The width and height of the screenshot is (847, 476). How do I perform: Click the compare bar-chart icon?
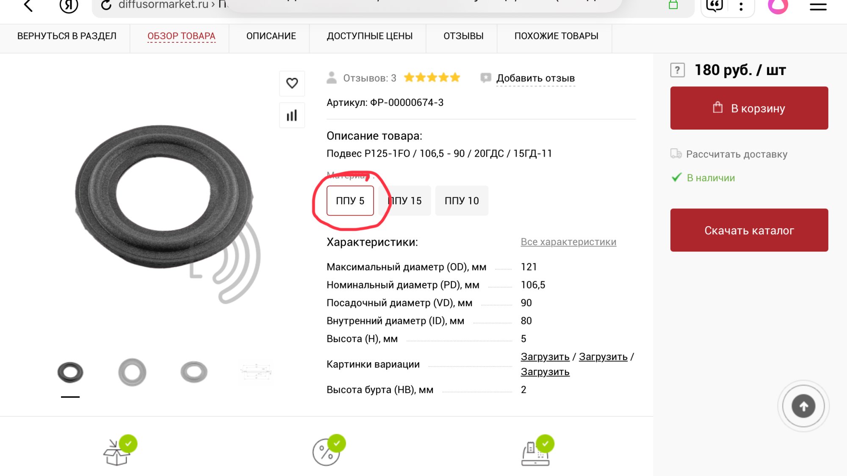click(x=292, y=115)
